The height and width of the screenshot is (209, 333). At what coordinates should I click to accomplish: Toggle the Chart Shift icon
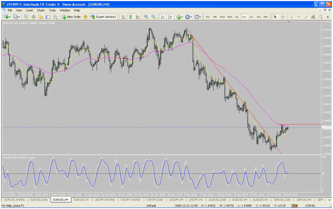(x=170, y=17)
